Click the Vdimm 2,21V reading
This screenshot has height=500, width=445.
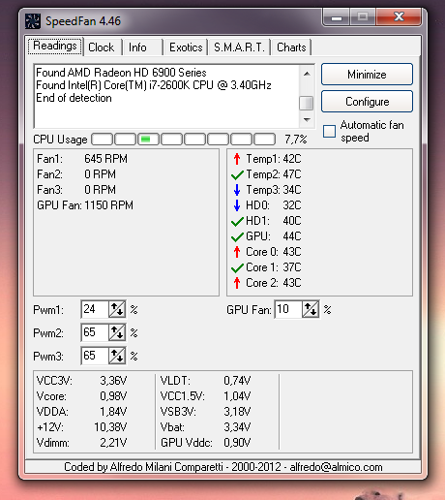tap(81, 443)
